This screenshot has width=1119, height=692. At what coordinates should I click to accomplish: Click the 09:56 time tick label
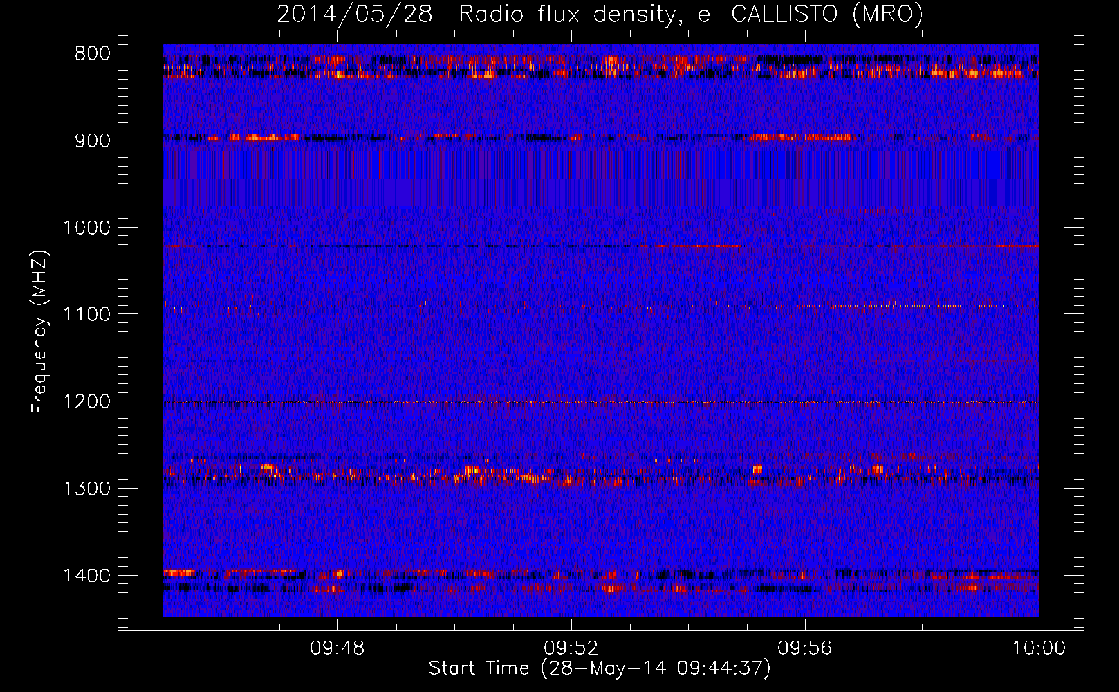805,648
